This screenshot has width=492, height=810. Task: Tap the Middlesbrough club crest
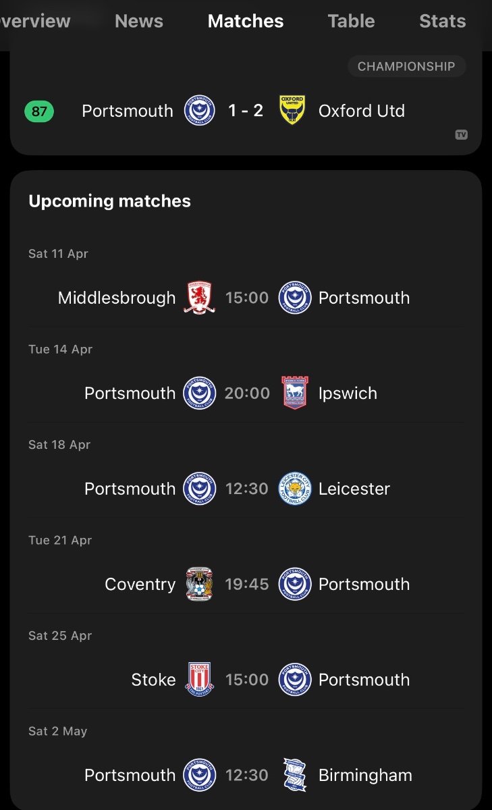click(x=199, y=298)
